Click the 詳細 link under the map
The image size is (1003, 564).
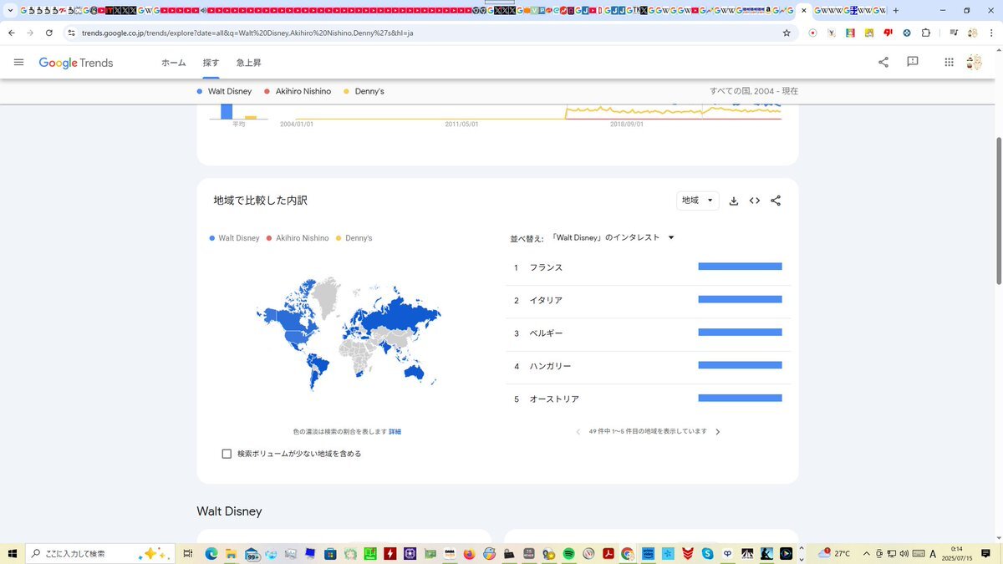tap(395, 432)
